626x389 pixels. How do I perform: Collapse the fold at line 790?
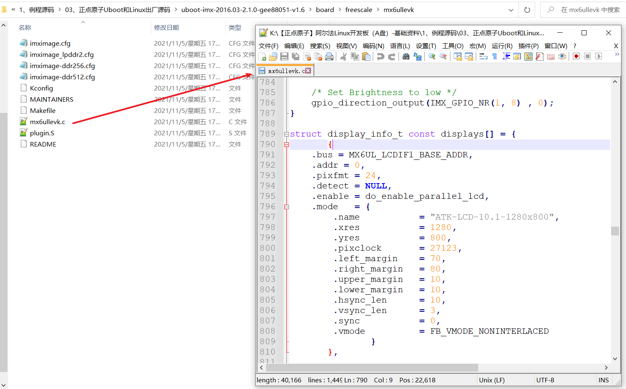(286, 144)
